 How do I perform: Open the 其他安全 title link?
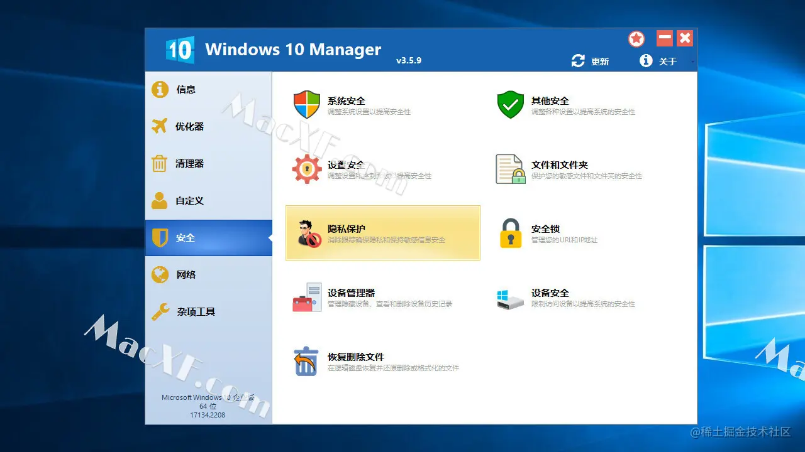tap(550, 100)
